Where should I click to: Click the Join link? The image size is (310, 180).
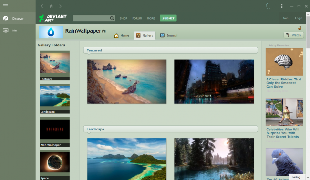coord(285,18)
